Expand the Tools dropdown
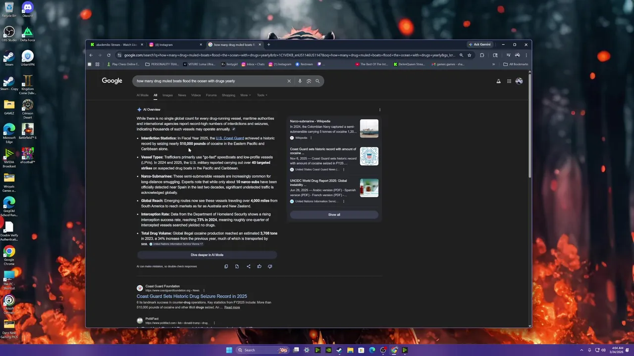 tap(262, 95)
